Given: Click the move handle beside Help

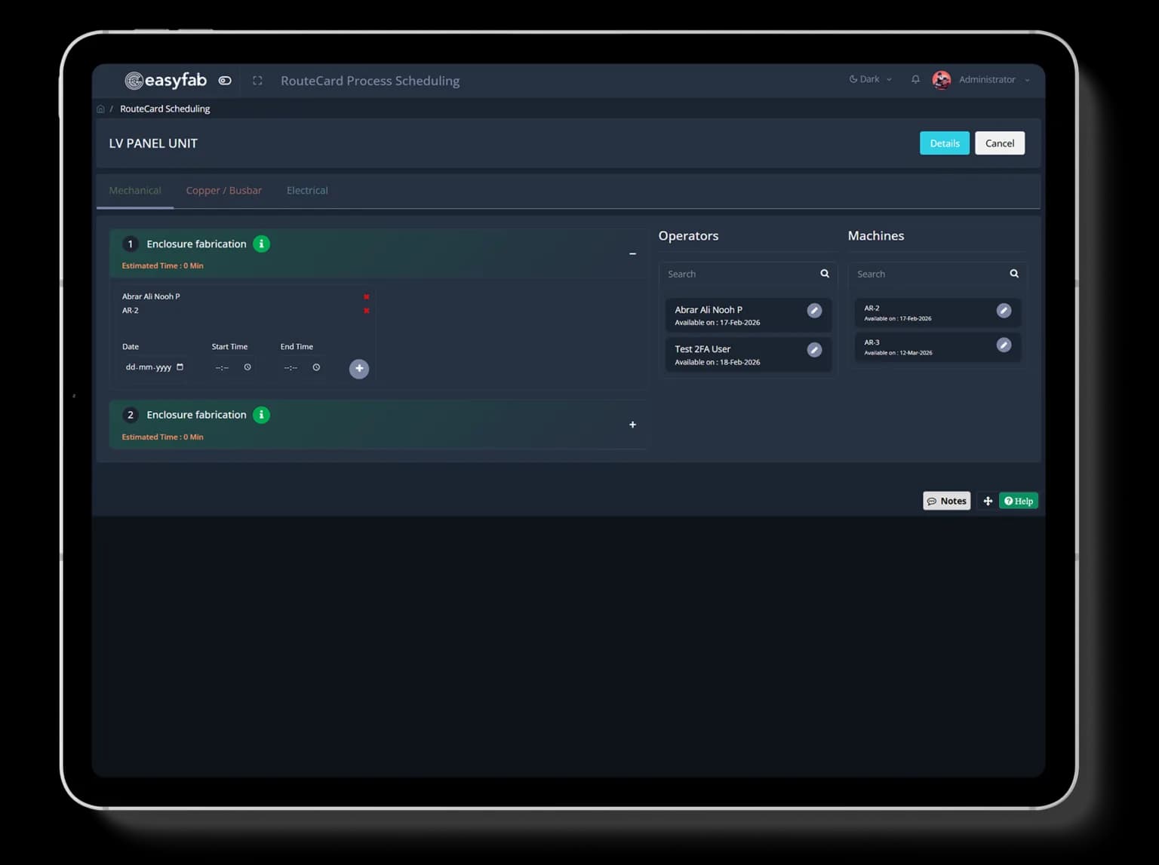Looking at the screenshot, I should coord(988,501).
